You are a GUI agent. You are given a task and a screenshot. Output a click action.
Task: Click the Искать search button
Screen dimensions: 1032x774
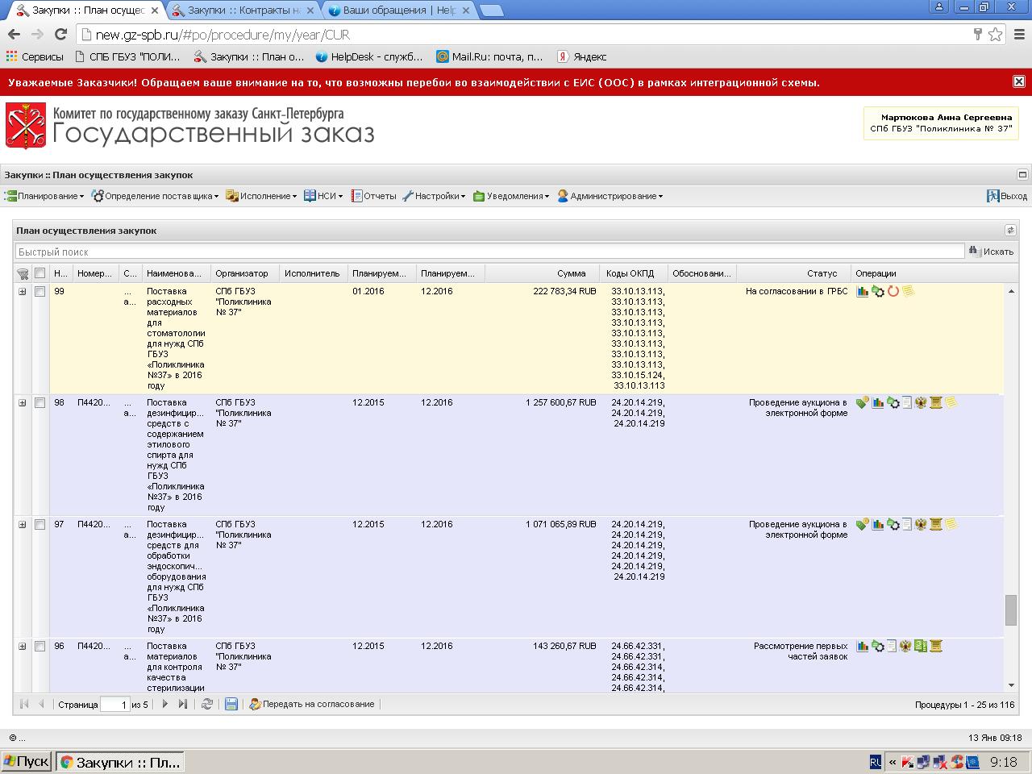991,252
